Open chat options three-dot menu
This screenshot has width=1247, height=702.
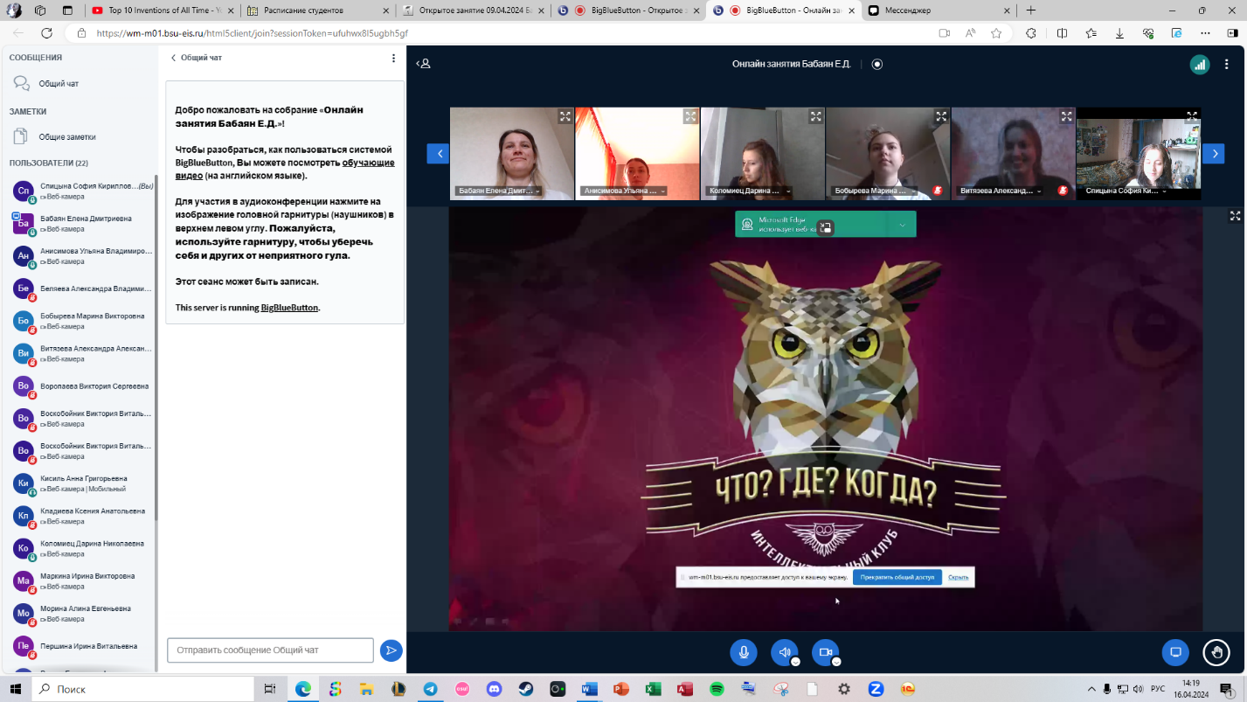tap(393, 58)
